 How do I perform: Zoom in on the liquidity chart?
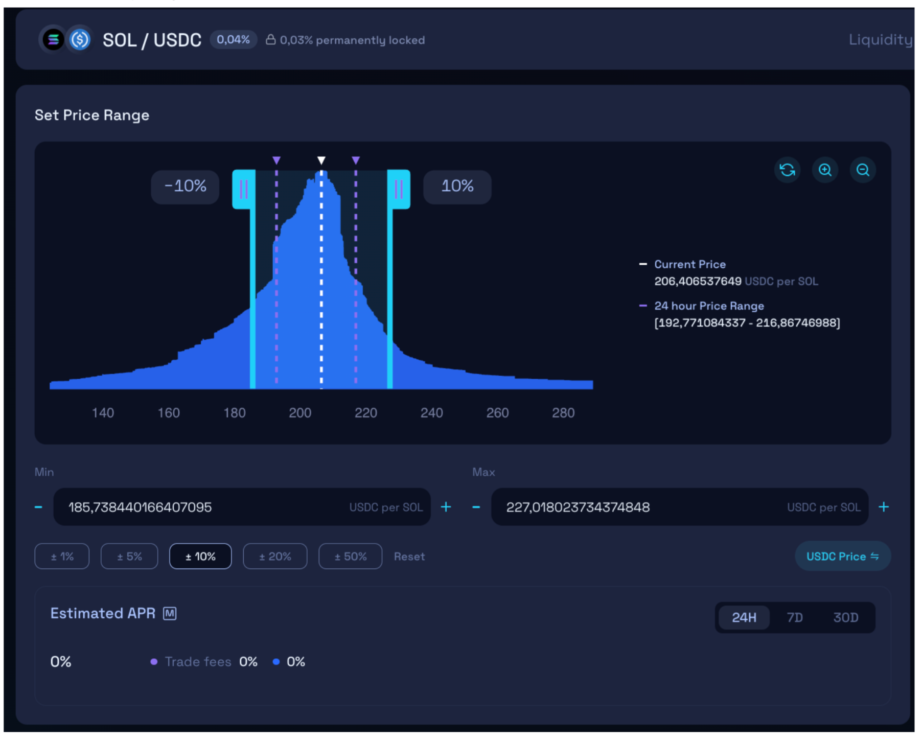coord(825,170)
